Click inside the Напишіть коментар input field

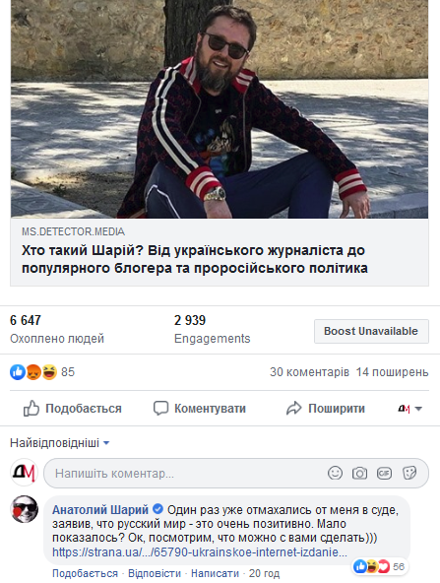[x=186, y=473]
